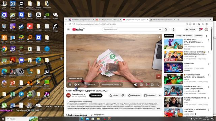Click the YouTube search magnifier button
Screen dimensions: 216x121
click(166, 30)
